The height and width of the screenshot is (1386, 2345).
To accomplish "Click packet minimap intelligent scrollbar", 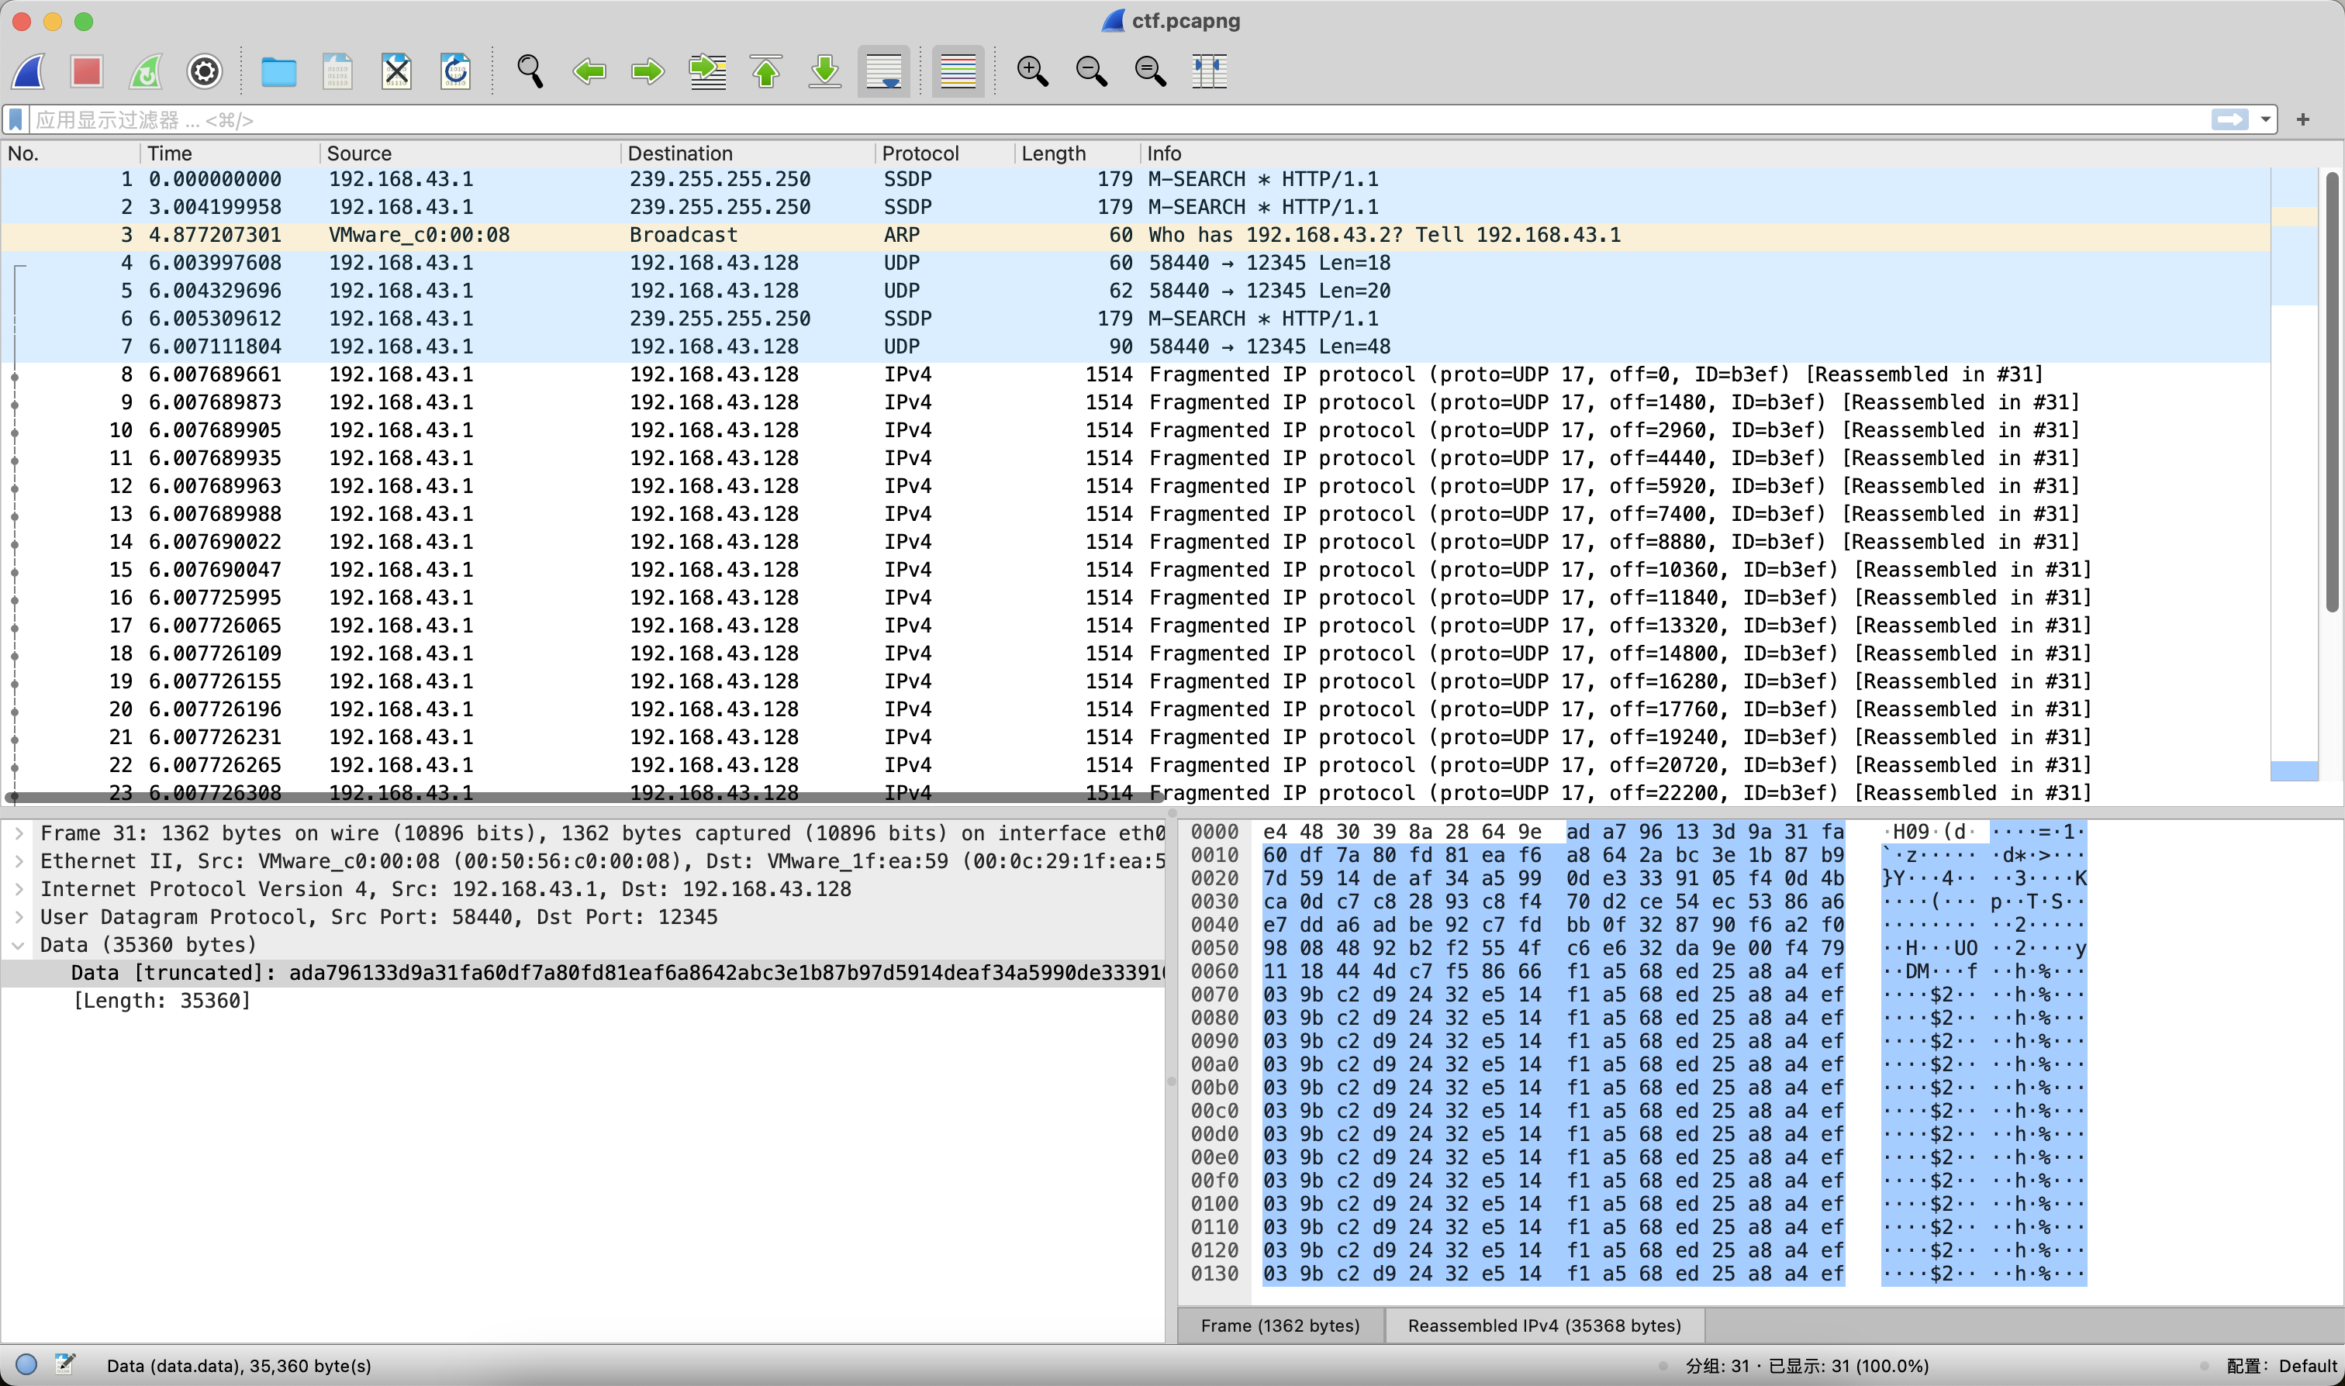I will pos(2295,474).
